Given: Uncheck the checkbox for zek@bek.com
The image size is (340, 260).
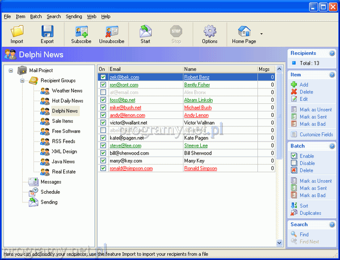Looking at the screenshot, I should (103, 78).
